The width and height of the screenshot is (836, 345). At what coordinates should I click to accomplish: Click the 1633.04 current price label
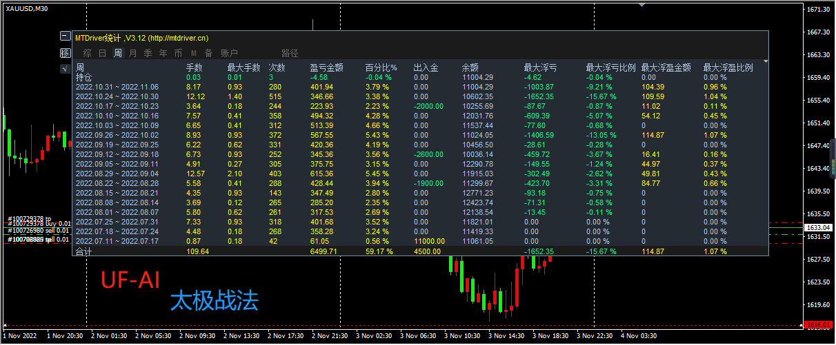819,227
